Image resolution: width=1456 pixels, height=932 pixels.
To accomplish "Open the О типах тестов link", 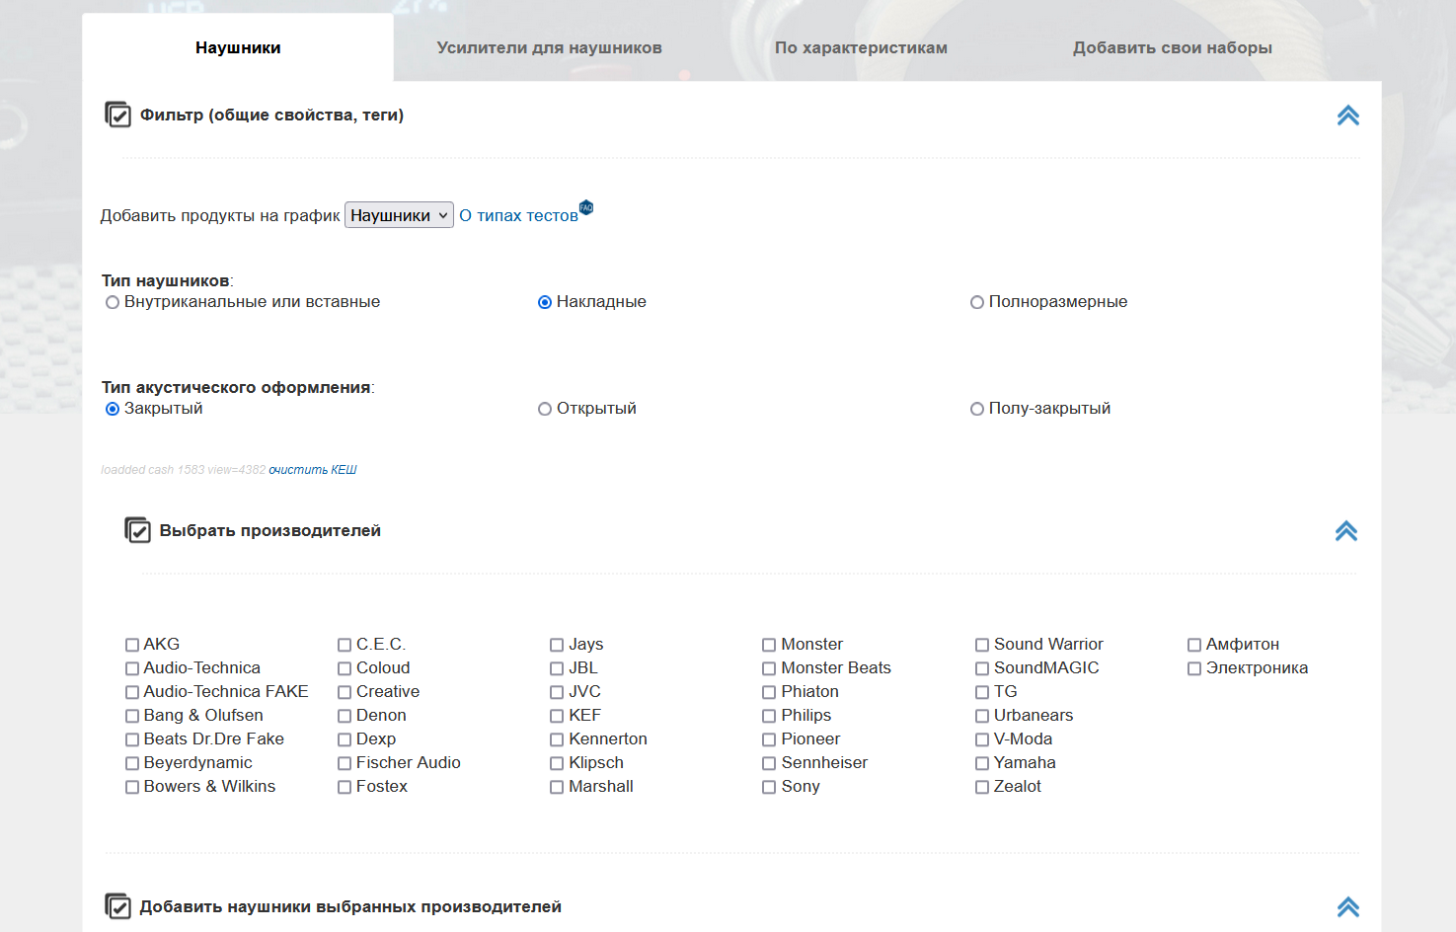I will tap(518, 215).
